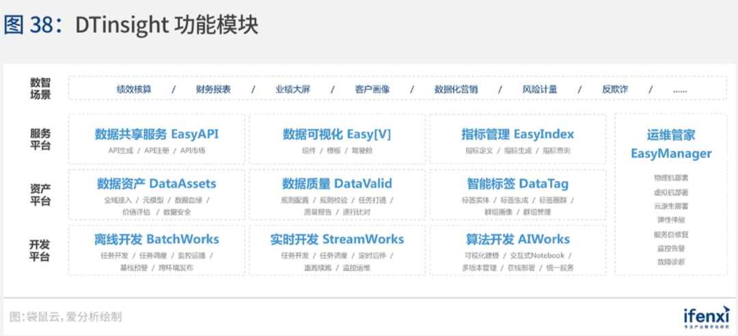Select the '数智场景' row label
The image size is (738, 336).
click(x=40, y=89)
